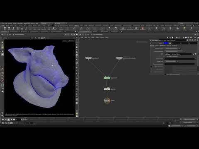This screenshot has width=199, height=149.
Task: Switch to the first parameter tab
Action: [152, 46]
